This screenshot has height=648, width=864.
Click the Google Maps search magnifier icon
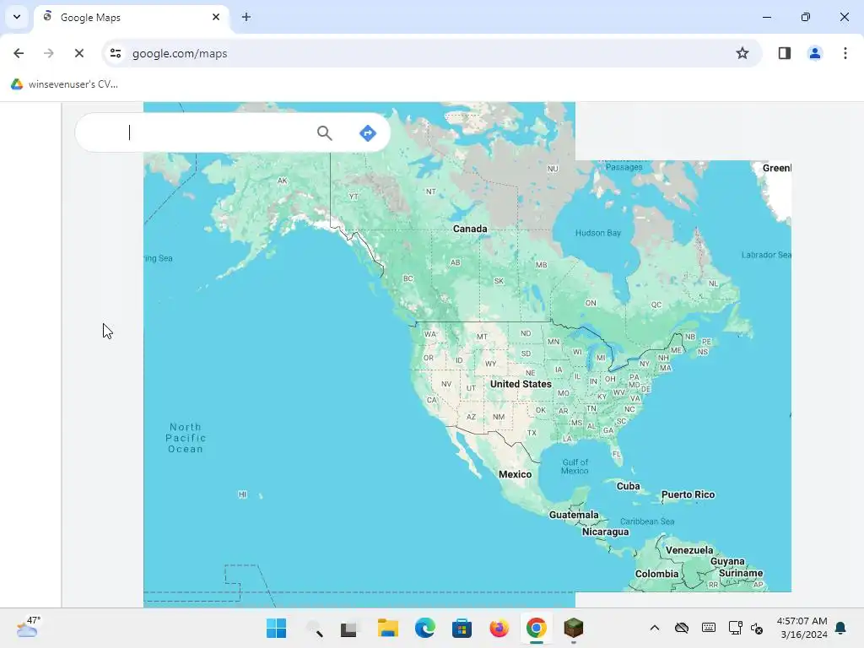(x=325, y=132)
